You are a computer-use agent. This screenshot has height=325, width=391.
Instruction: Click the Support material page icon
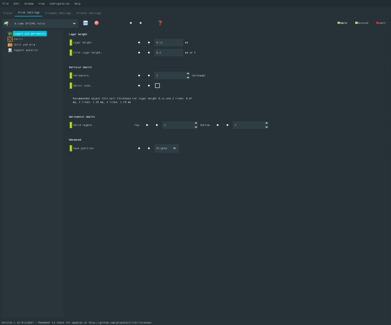coord(10,50)
